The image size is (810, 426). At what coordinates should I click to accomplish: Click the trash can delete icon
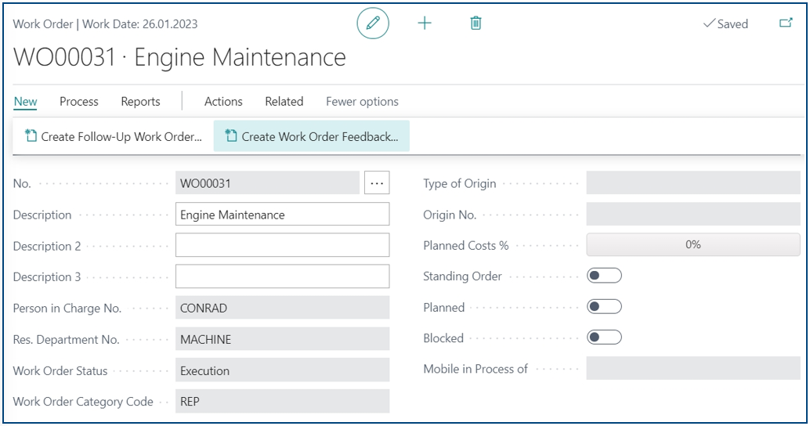point(476,23)
